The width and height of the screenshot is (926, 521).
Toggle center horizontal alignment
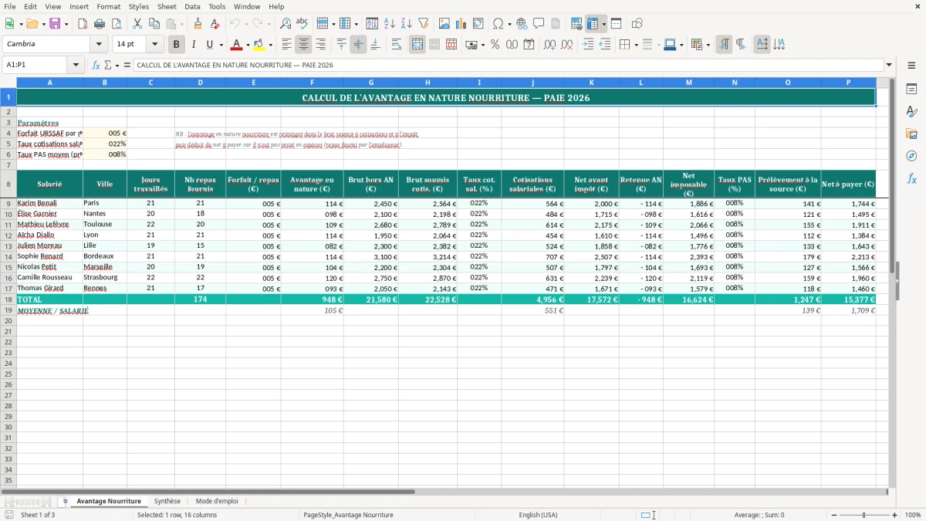pos(303,45)
